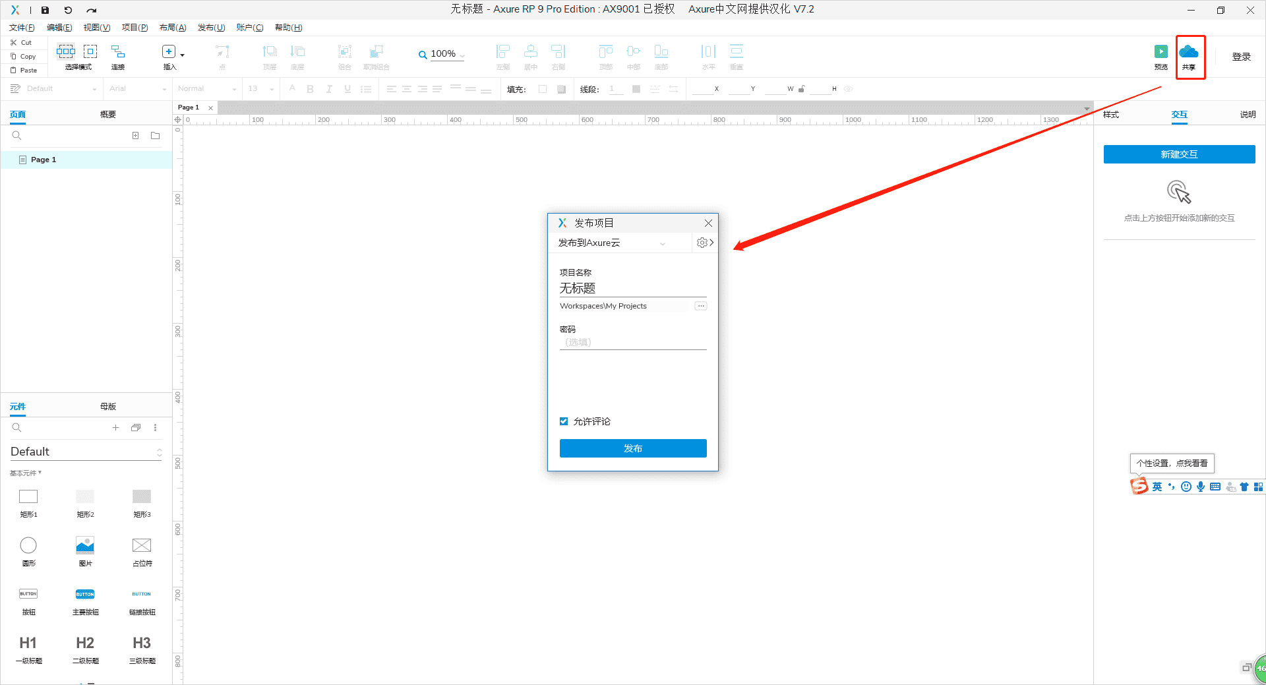Click the 登录 login link
Screen dimensions: 1266x685
pyautogui.click(x=1242, y=57)
